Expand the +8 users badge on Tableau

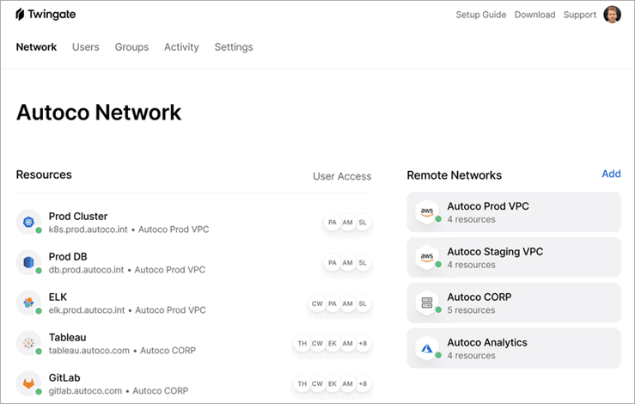363,344
